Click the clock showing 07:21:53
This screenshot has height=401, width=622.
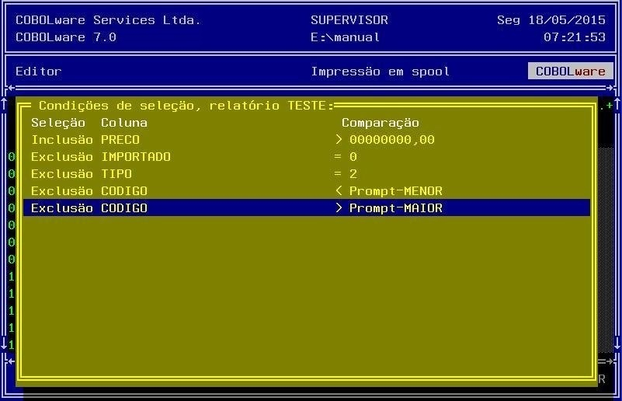575,37
